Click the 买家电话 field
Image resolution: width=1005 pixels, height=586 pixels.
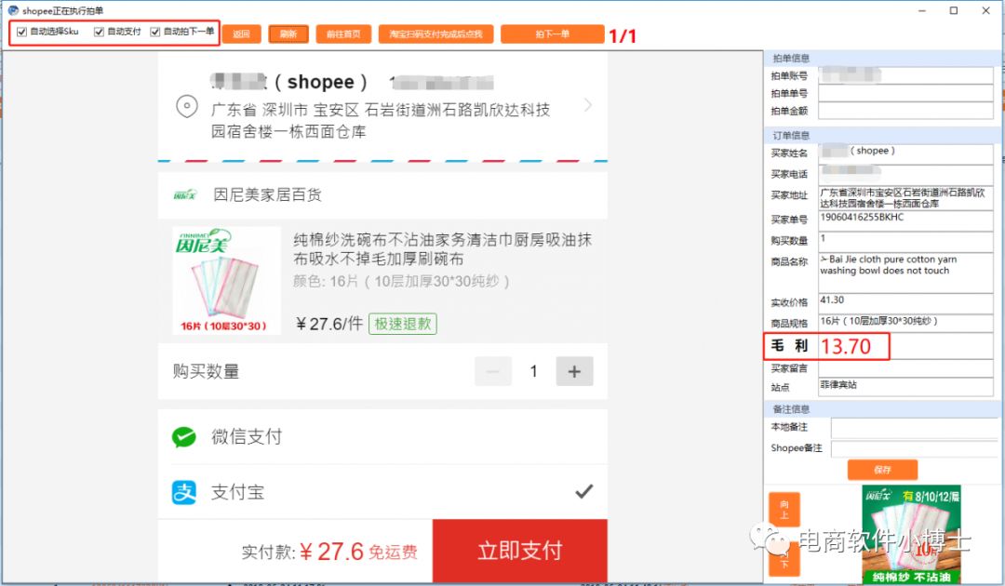905,174
